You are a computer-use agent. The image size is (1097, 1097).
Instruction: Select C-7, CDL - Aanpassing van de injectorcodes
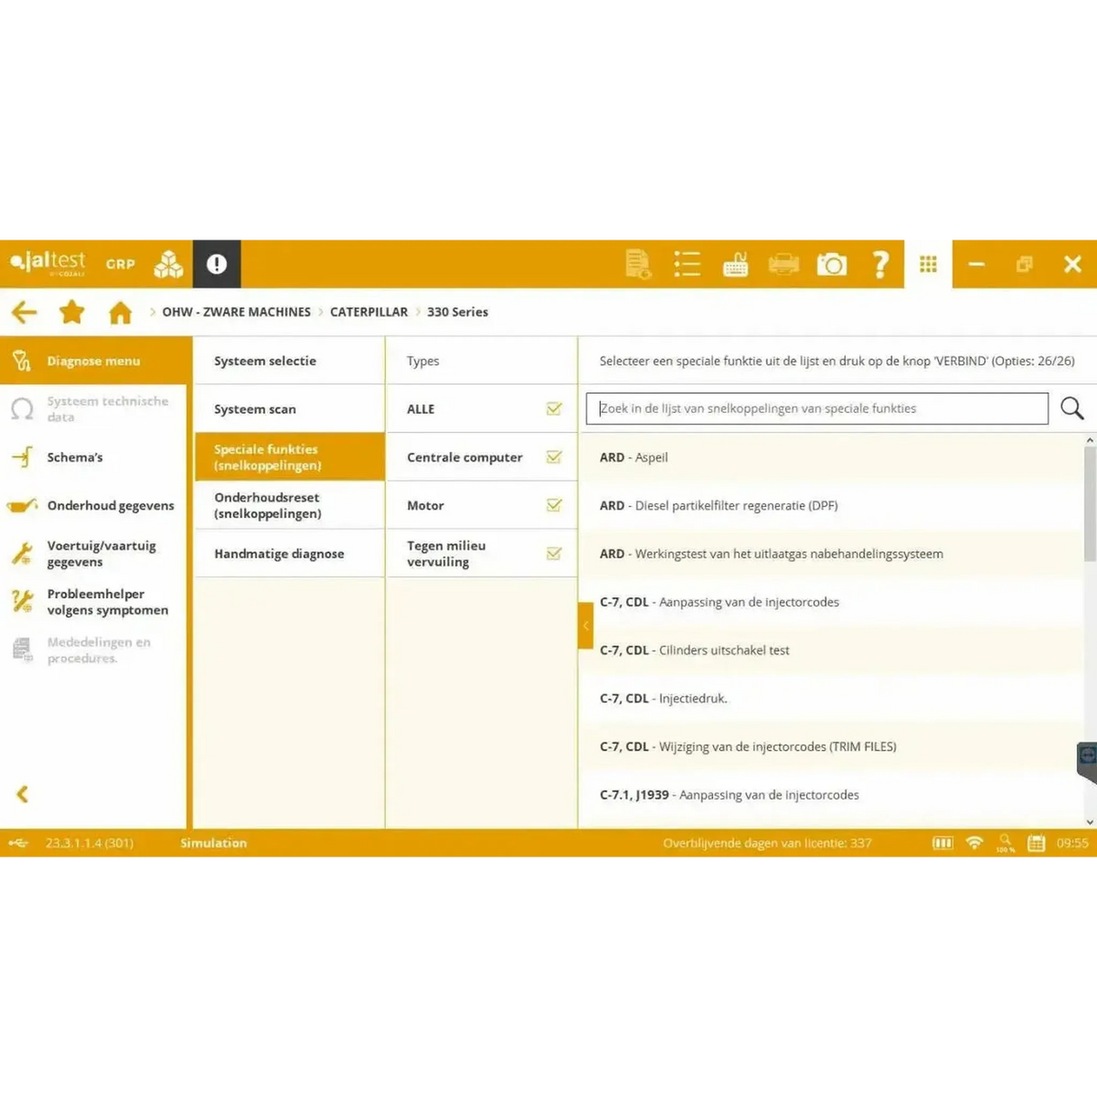pos(830,602)
